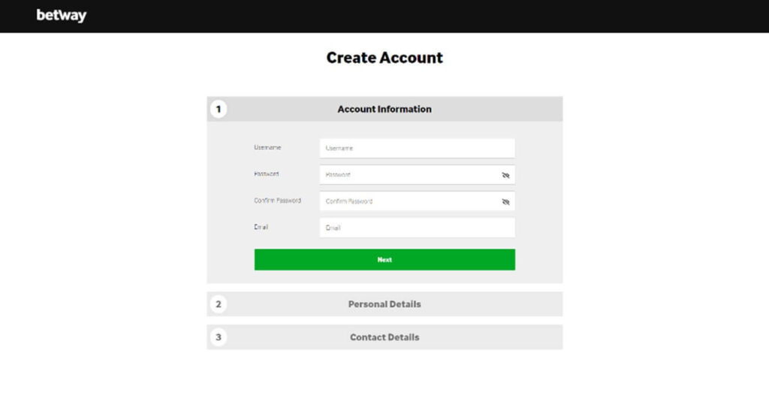Viewport: 769px width, 401px height.
Task: Click the step 3 number badge
Action: click(x=219, y=337)
